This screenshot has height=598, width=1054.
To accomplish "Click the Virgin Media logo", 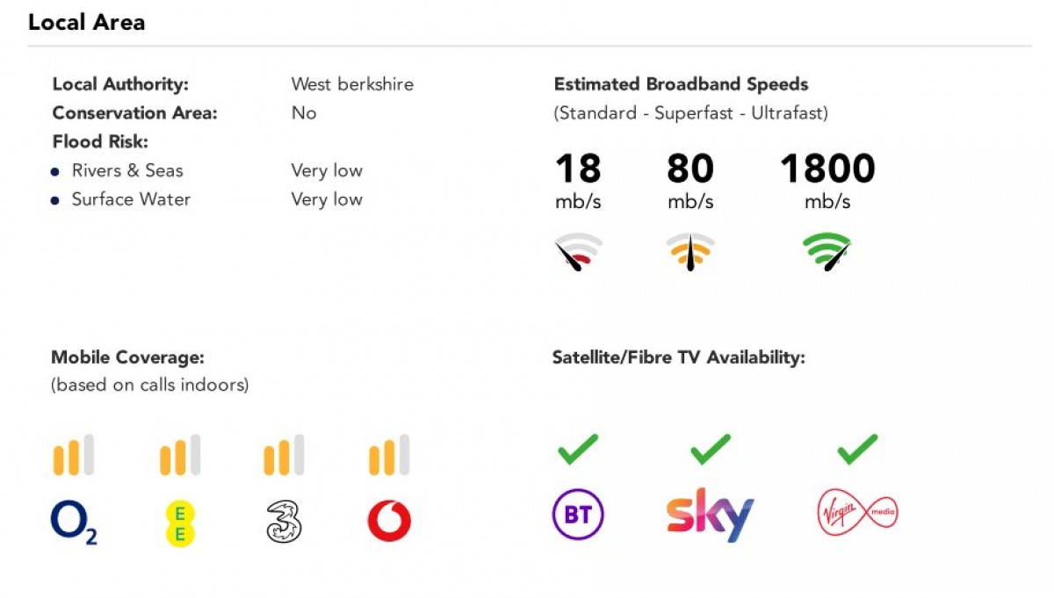I will (x=857, y=514).
